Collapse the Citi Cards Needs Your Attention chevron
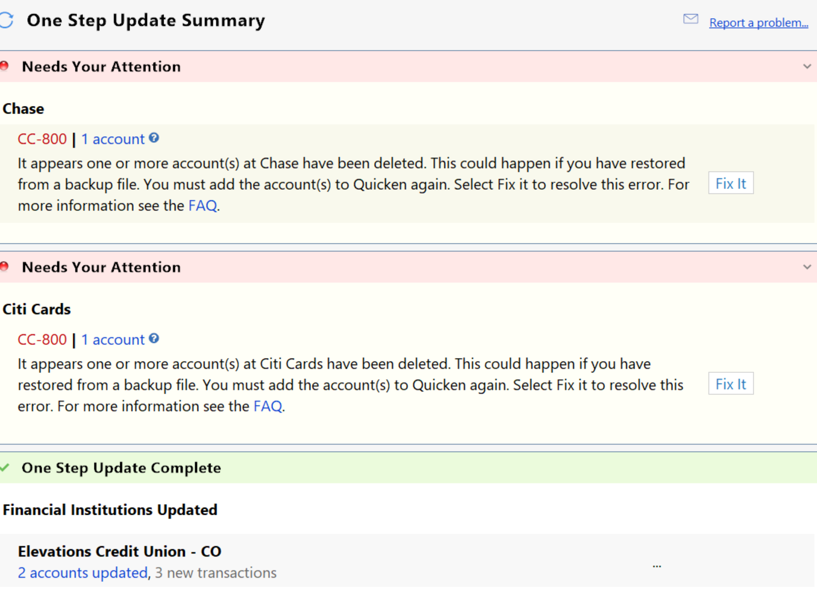Screen dimensions: 817x598 click(x=807, y=266)
